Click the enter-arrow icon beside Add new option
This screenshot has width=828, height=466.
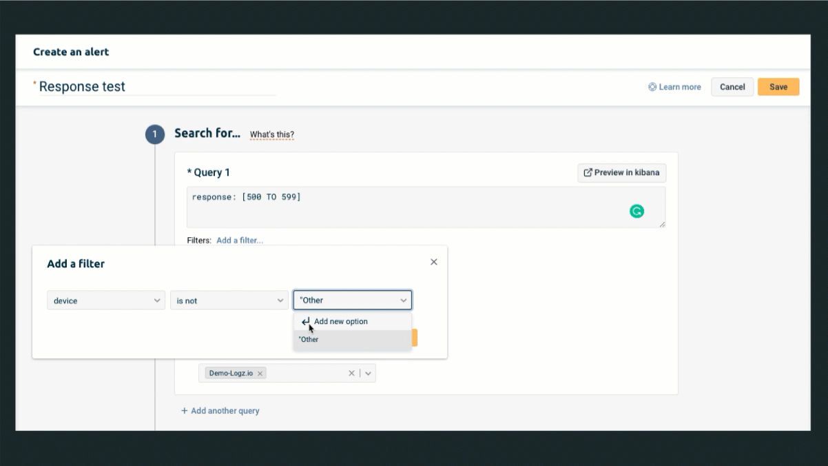[x=307, y=321]
